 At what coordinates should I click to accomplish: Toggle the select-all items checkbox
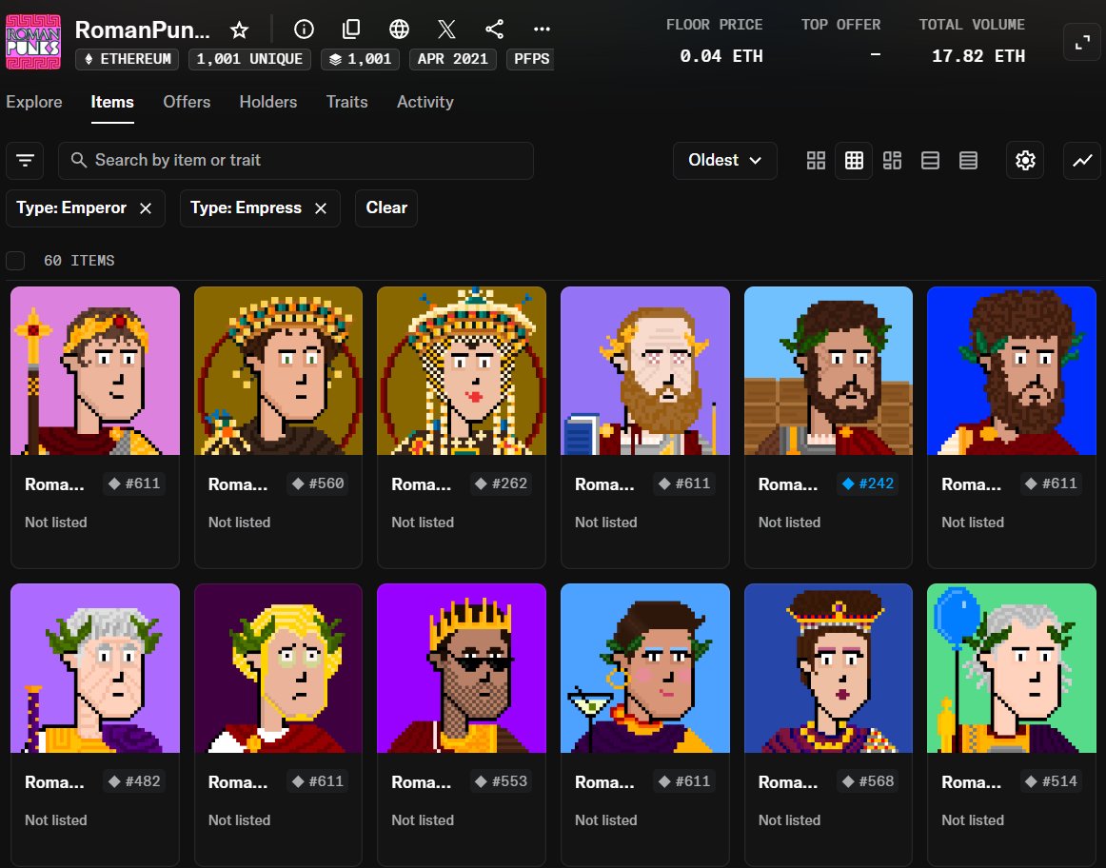pyautogui.click(x=15, y=261)
